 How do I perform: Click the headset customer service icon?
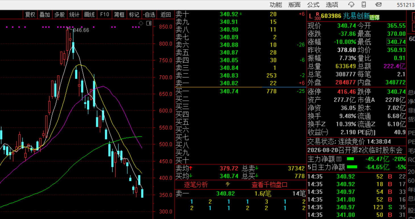click(351, 5)
